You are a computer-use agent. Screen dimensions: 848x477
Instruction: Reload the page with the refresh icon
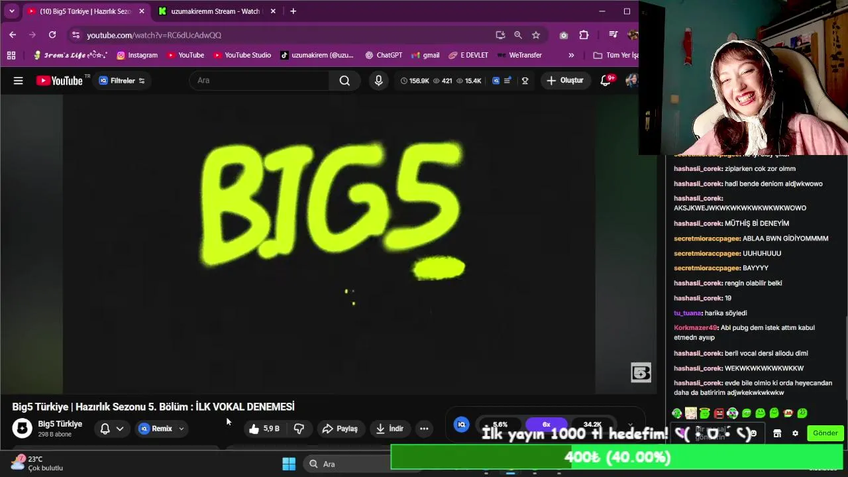point(52,35)
